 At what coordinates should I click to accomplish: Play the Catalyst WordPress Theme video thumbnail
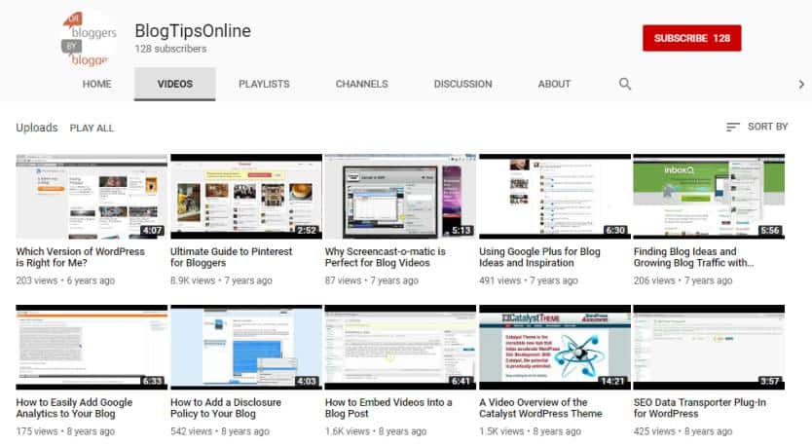[x=554, y=348]
